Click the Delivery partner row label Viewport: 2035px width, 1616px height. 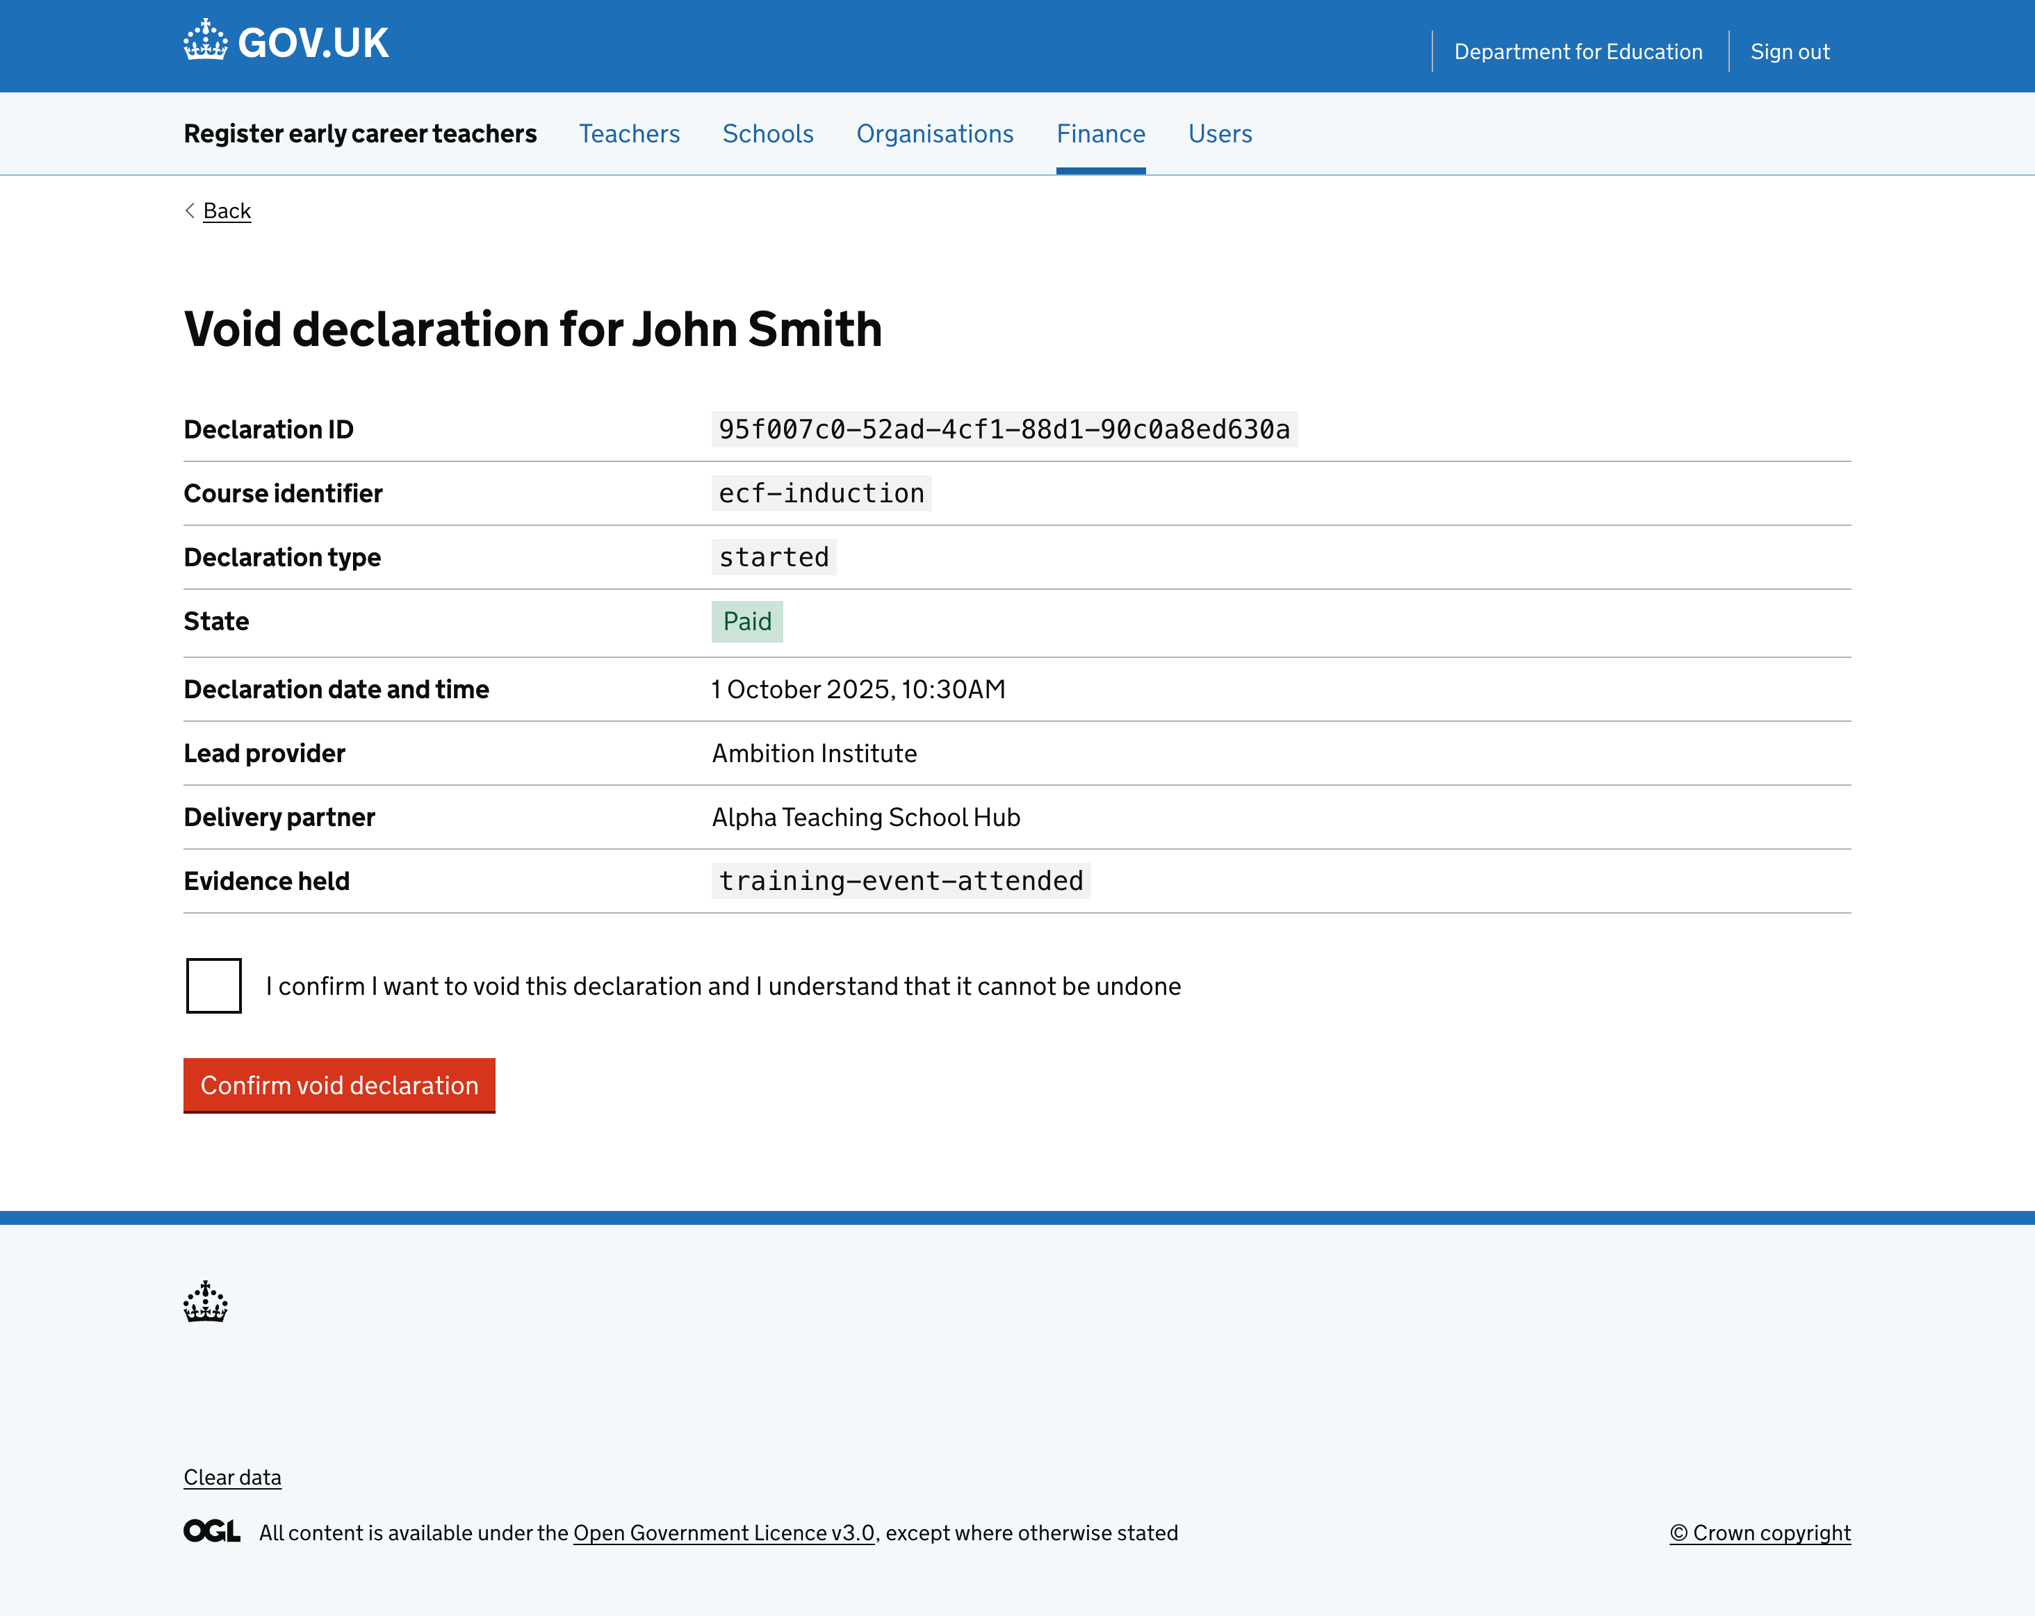tap(279, 818)
